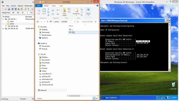Click cmd window scroll down arrow
179x101 pixels.
click(169, 70)
